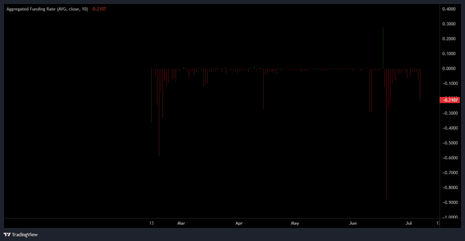Select the Mar label on the time axis
The width and height of the screenshot is (465, 241).
point(181,223)
